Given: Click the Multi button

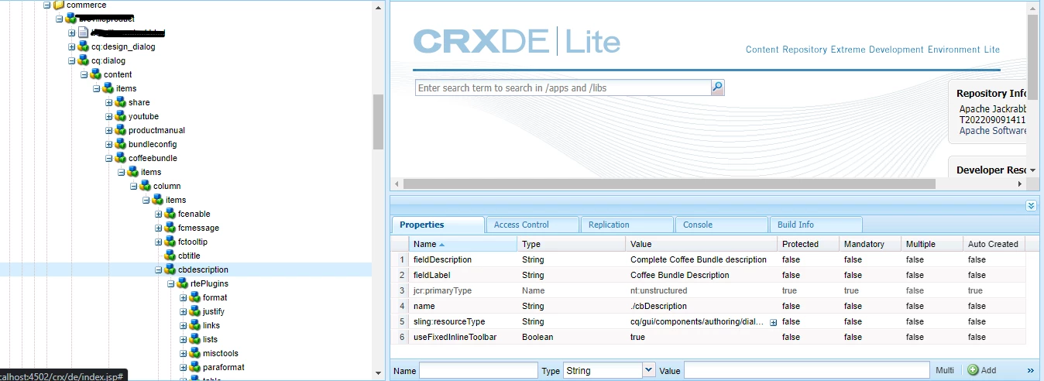Looking at the screenshot, I should click(945, 370).
